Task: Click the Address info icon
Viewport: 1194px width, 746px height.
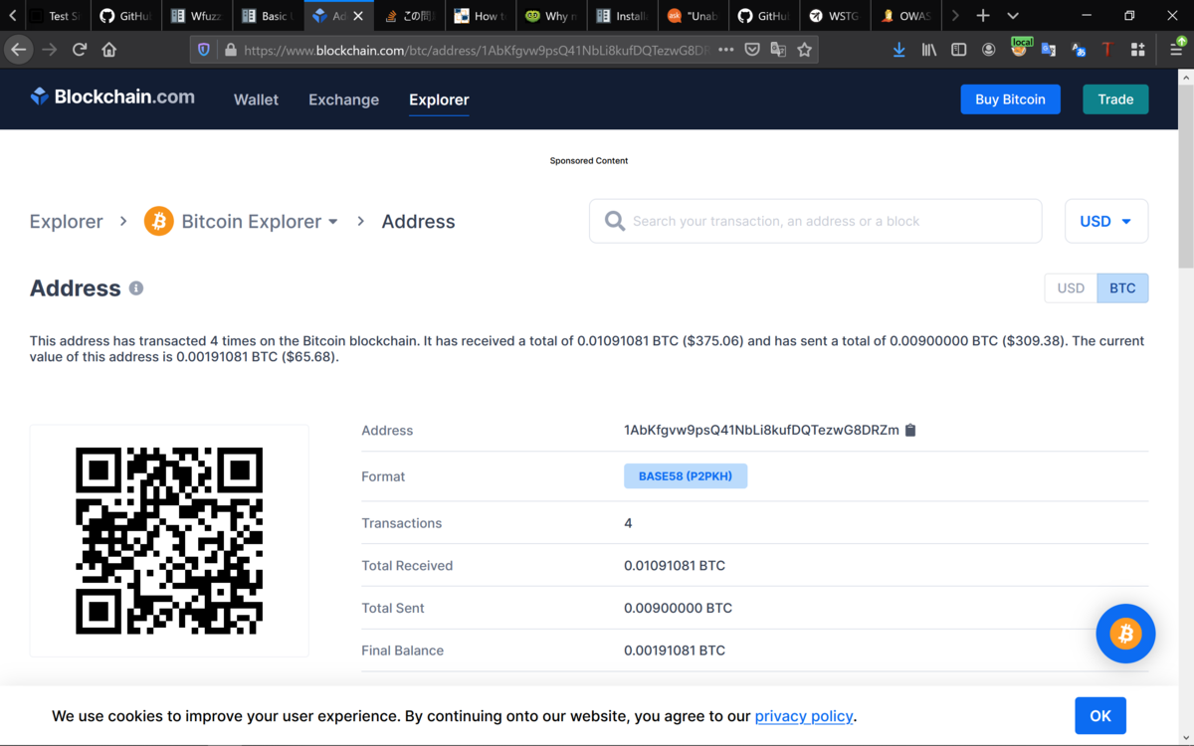Action: tap(136, 288)
